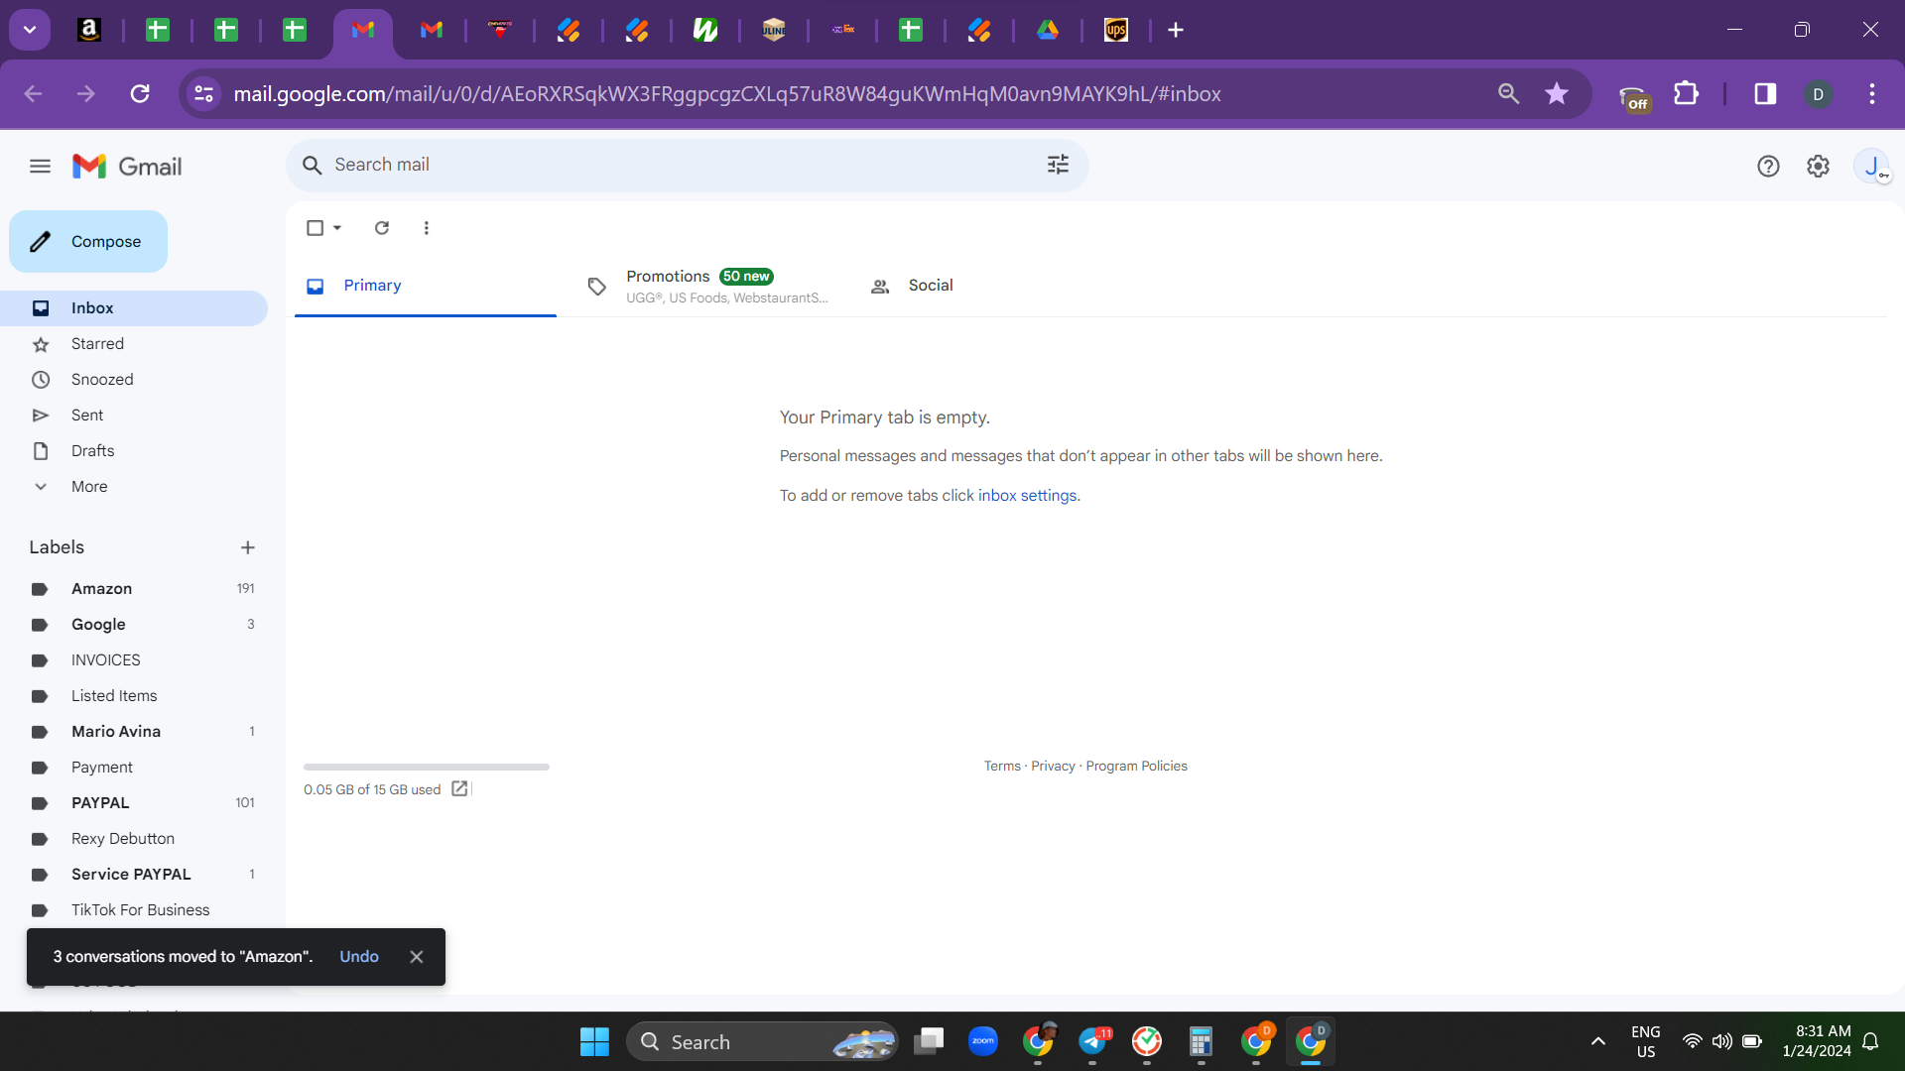Click the zoom magnifier icon in address bar
The height and width of the screenshot is (1071, 1905).
pyautogui.click(x=1508, y=93)
